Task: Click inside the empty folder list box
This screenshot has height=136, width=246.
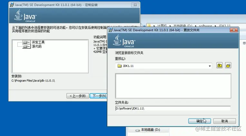Action: point(173,86)
